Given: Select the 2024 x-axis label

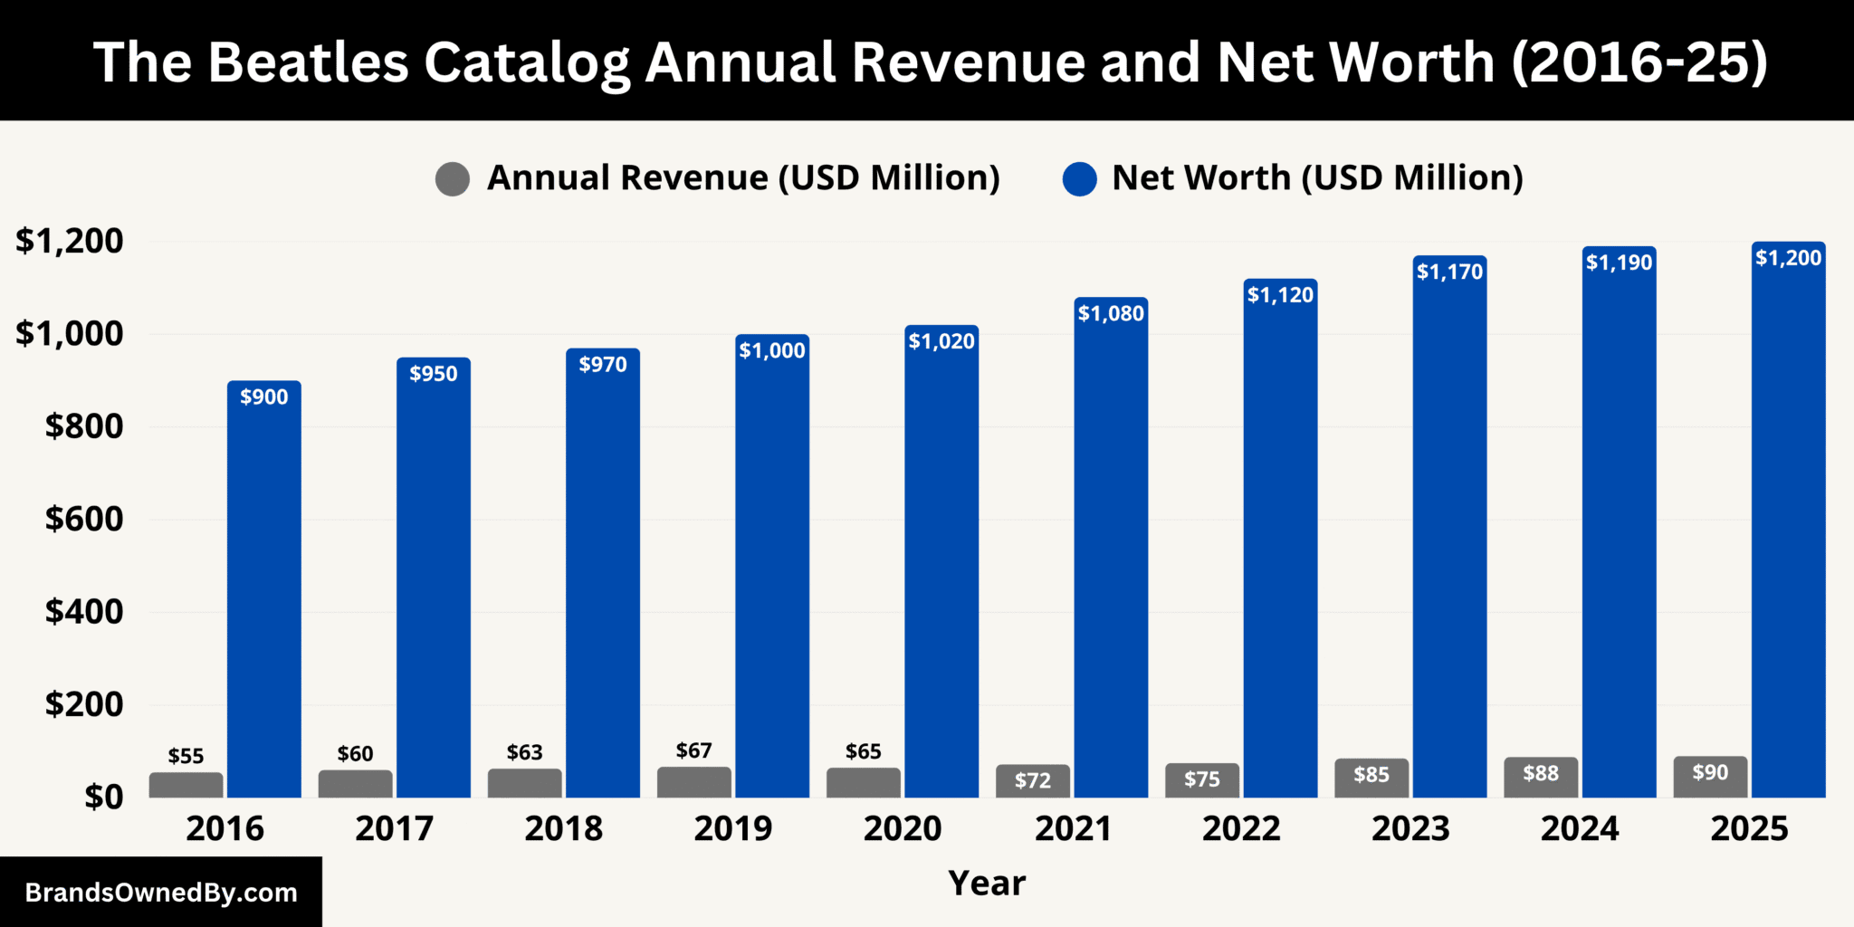Looking at the screenshot, I should tap(1580, 828).
